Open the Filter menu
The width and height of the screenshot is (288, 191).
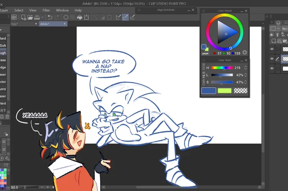coord(46,10)
